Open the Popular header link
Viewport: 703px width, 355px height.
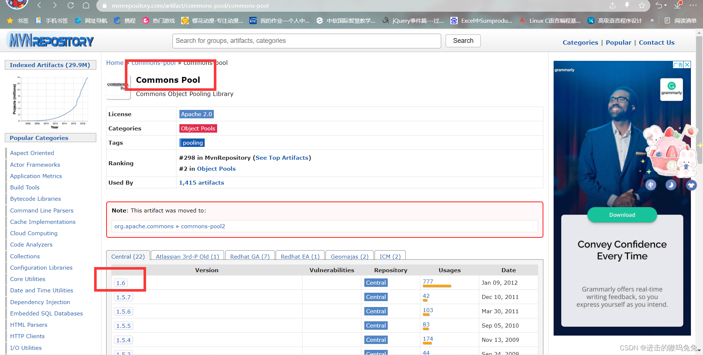tap(618, 42)
